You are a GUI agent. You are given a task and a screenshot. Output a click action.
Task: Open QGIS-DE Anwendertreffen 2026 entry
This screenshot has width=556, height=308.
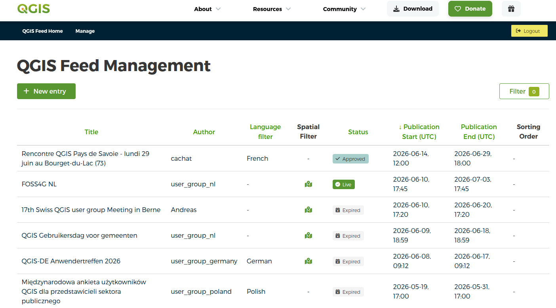71,261
